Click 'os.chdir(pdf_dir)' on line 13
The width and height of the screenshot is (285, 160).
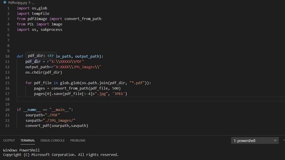[x=44, y=72]
